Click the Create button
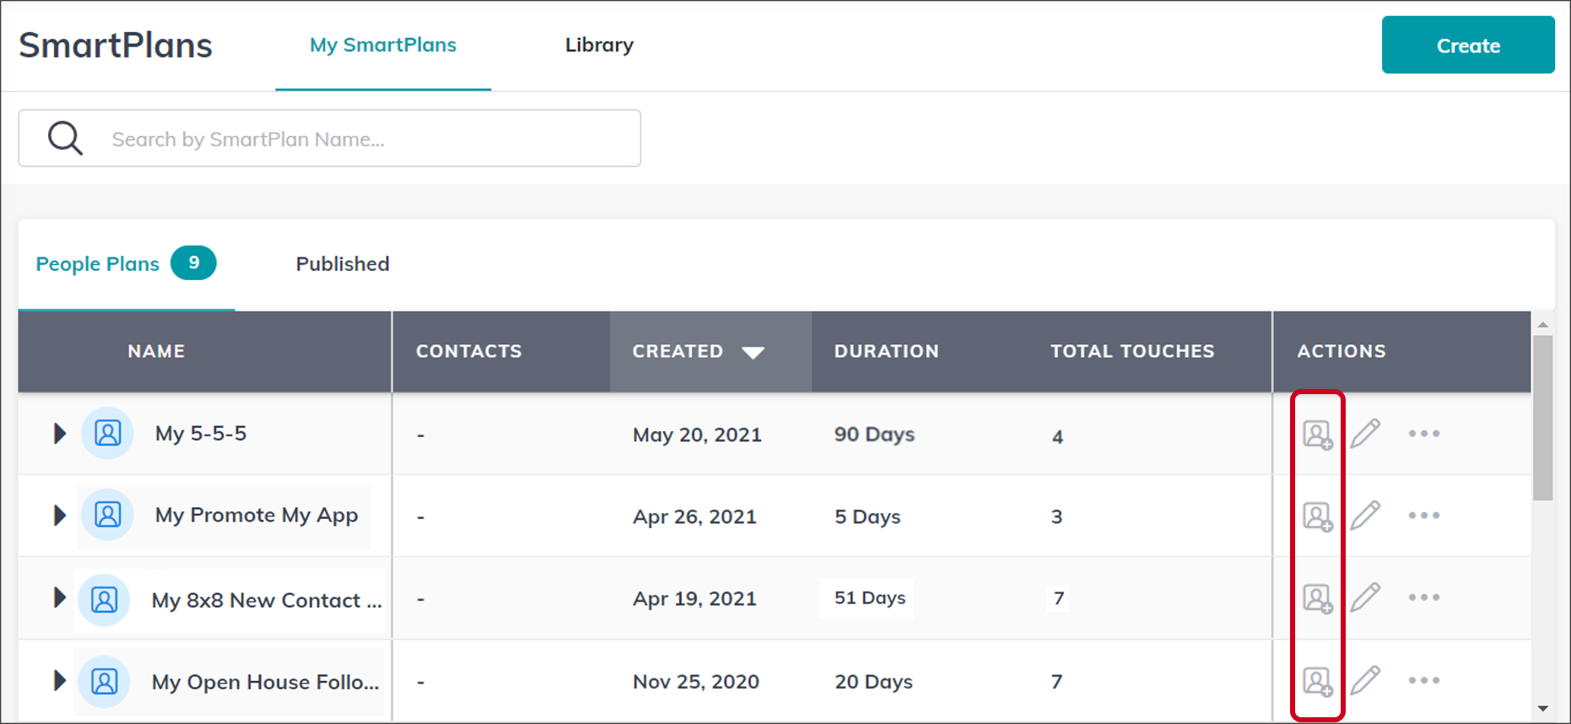 (1467, 46)
